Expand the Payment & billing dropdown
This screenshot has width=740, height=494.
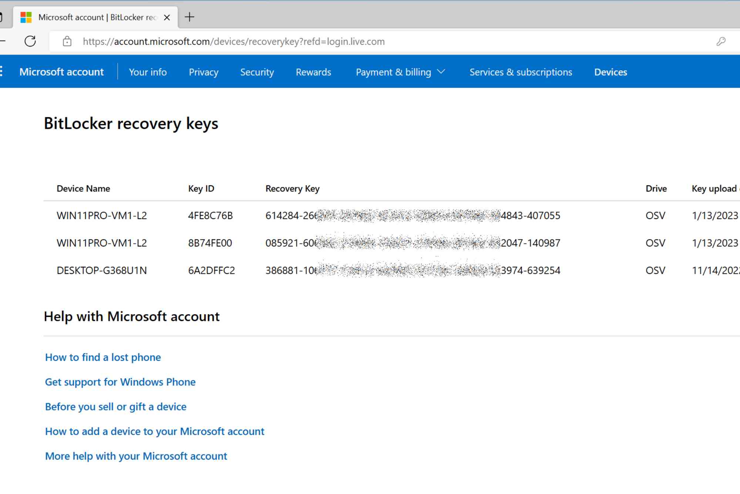(x=400, y=72)
